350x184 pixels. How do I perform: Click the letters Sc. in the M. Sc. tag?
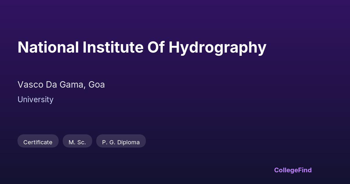81,142
